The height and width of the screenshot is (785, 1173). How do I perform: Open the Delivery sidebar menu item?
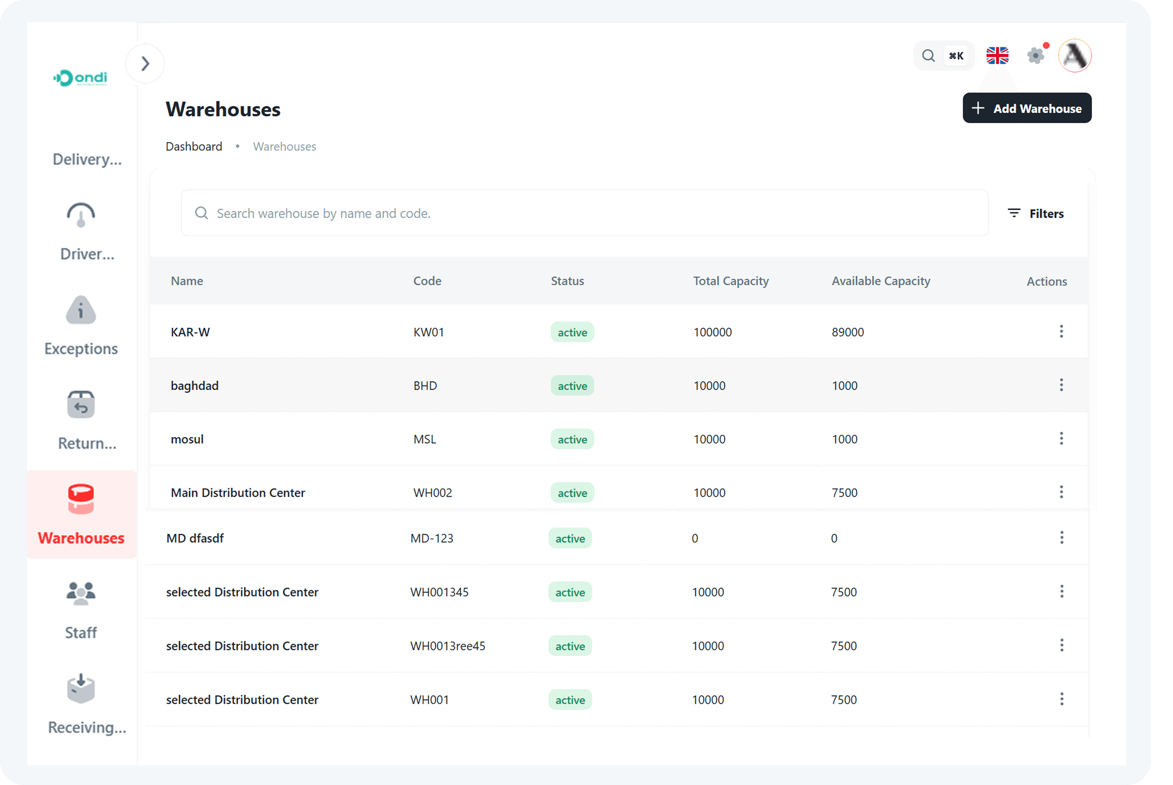pos(87,159)
